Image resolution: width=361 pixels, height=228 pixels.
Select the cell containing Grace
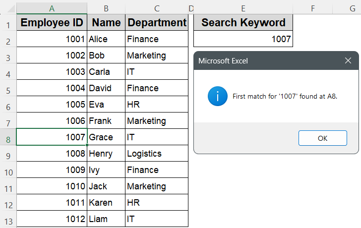[106, 137]
